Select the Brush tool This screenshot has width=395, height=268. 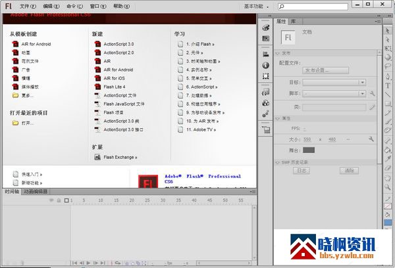(388, 122)
